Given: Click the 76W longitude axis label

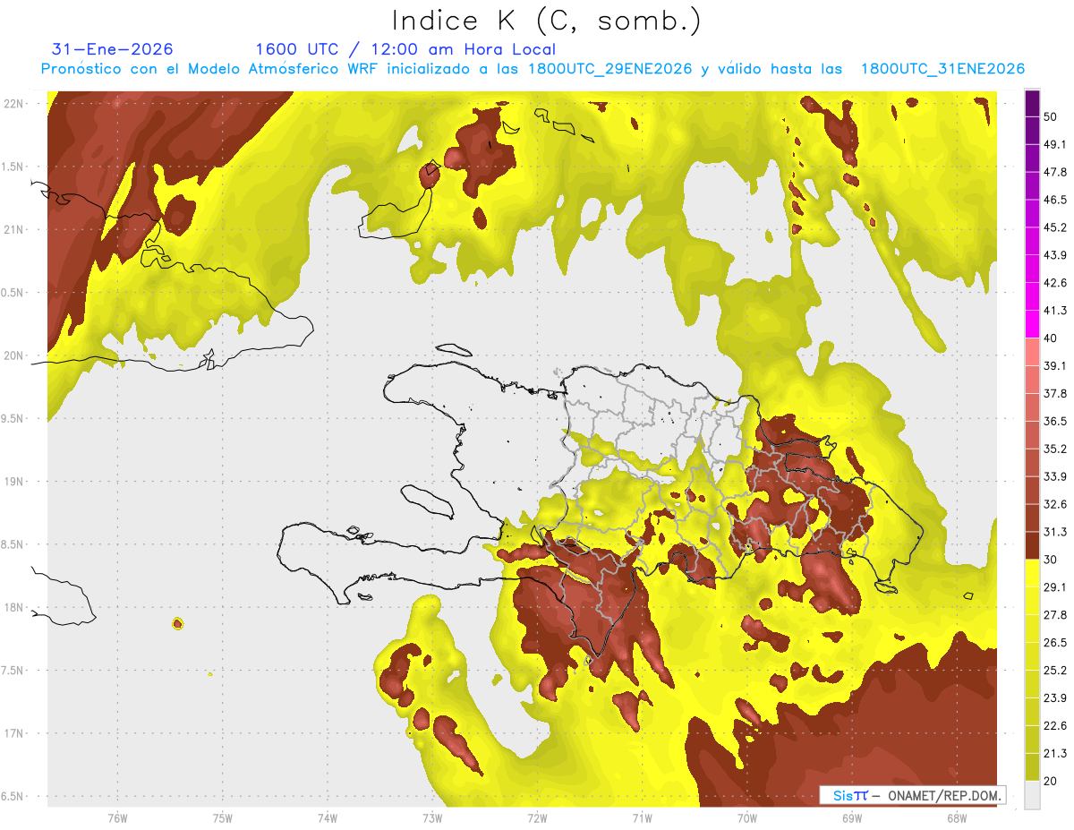Looking at the screenshot, I should 117,817.
